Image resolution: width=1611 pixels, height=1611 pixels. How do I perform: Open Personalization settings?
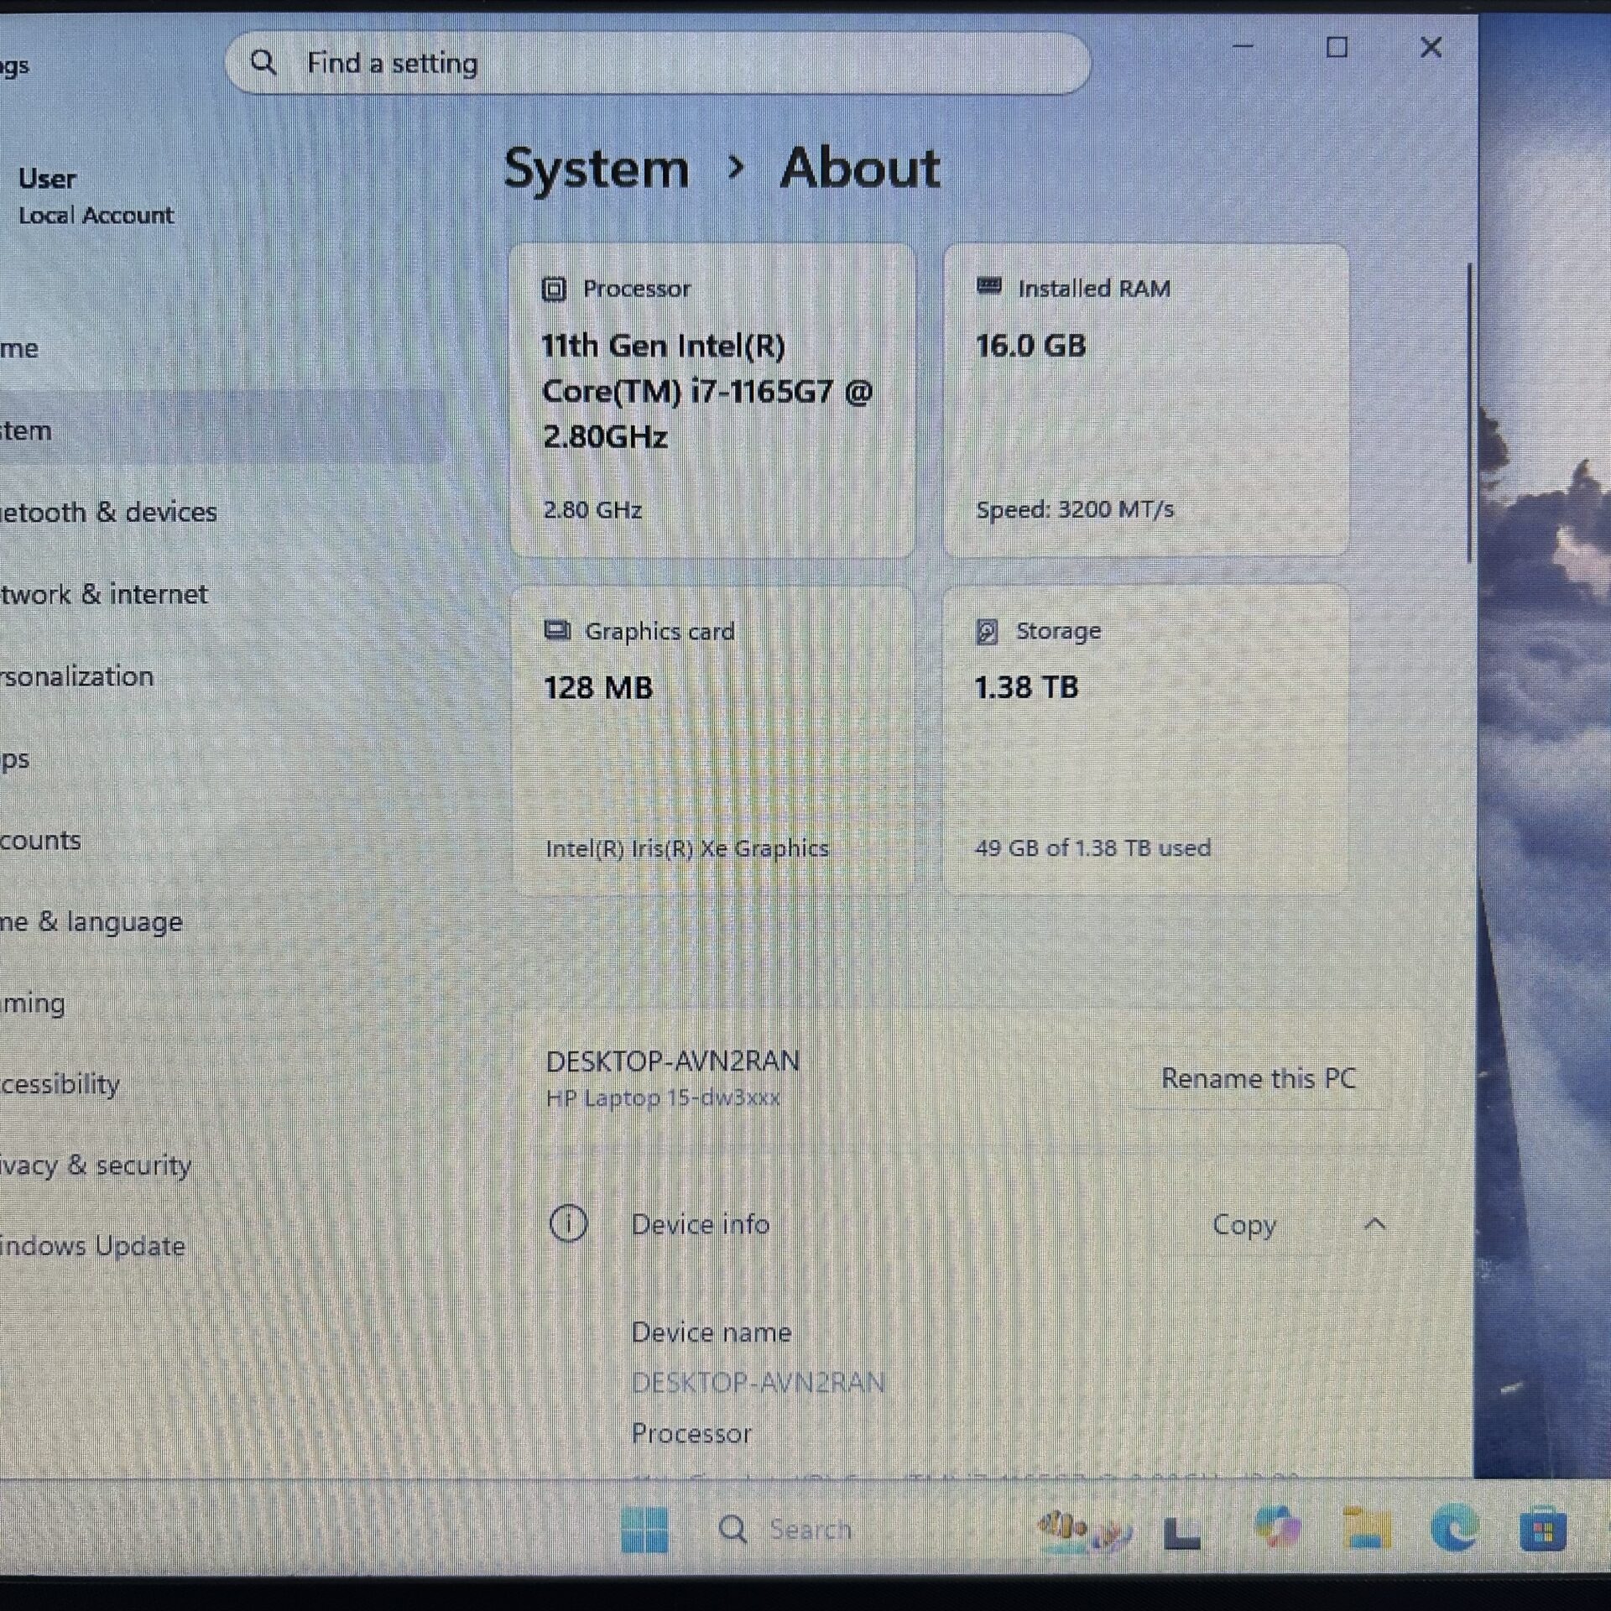[x=77, y=676]
